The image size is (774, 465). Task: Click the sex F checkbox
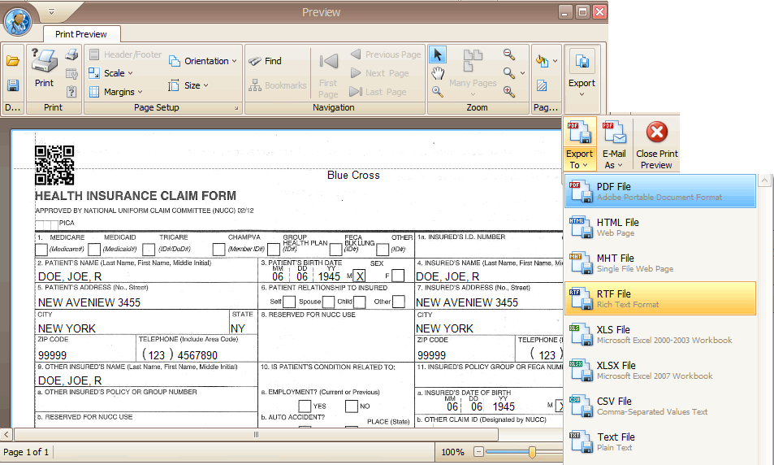[x=398, y=276]
